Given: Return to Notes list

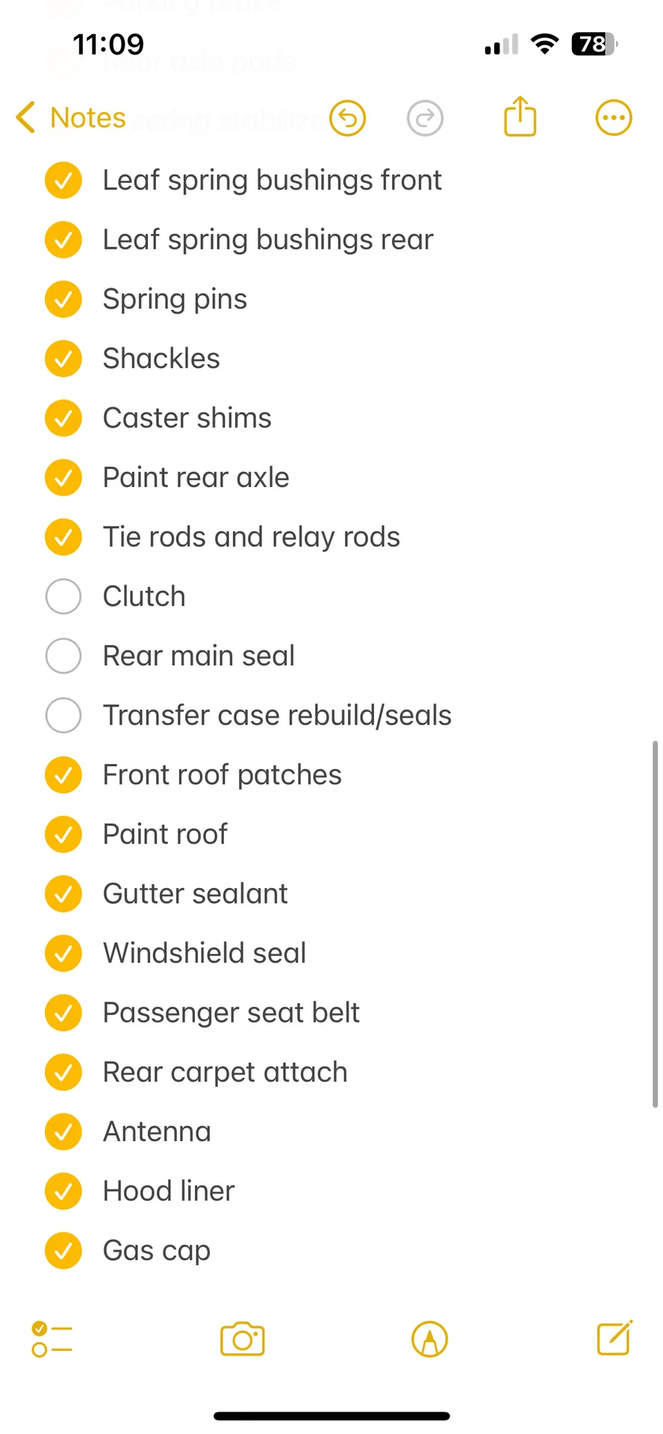Looking at the screenshot, I should tap(87, 118).
